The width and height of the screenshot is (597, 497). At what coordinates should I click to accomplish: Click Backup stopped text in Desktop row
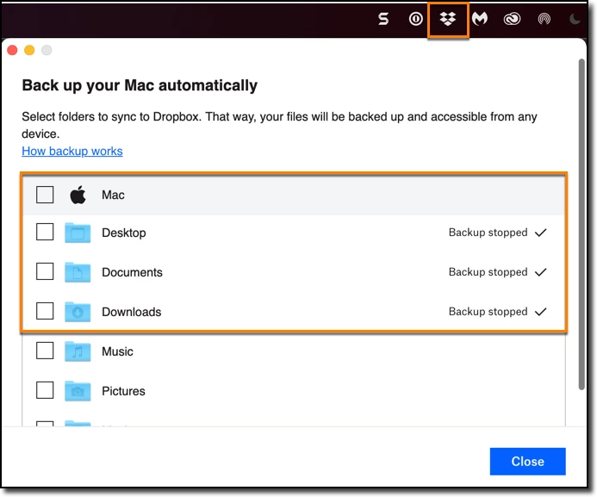click(488, 233)
